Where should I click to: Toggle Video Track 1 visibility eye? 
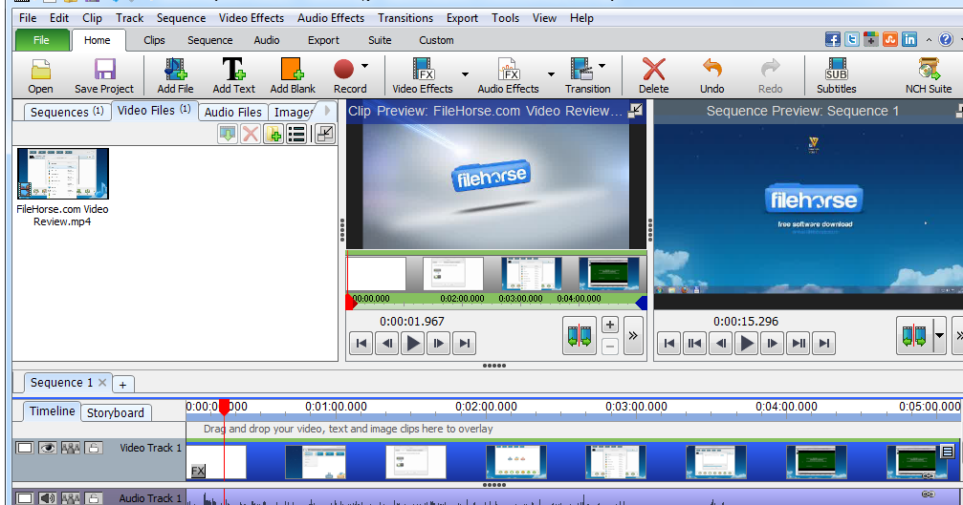tap(47, 448)
